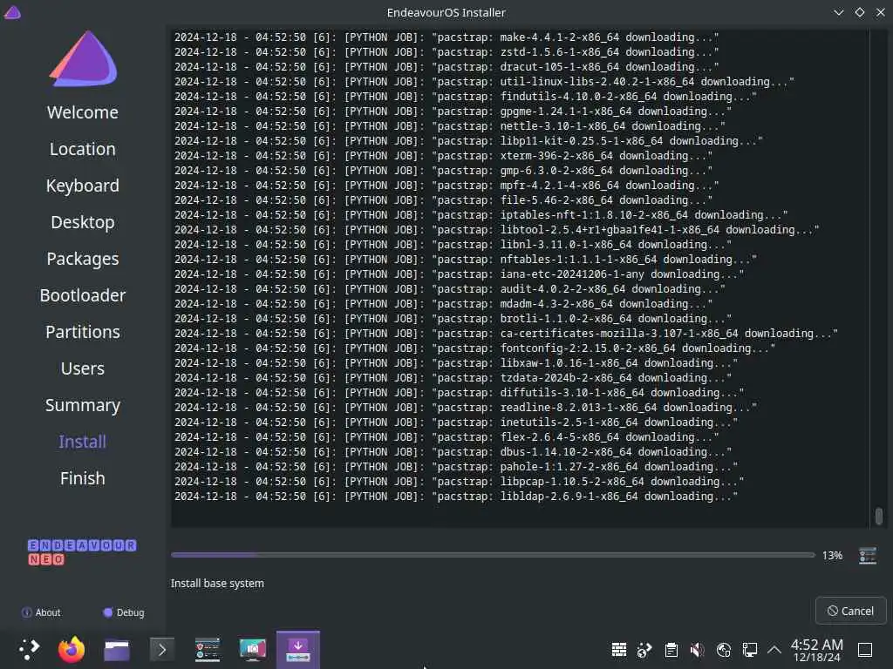Click log line for fontconfig
This screenshot has width=893, height=669.
tap(474, 348)
